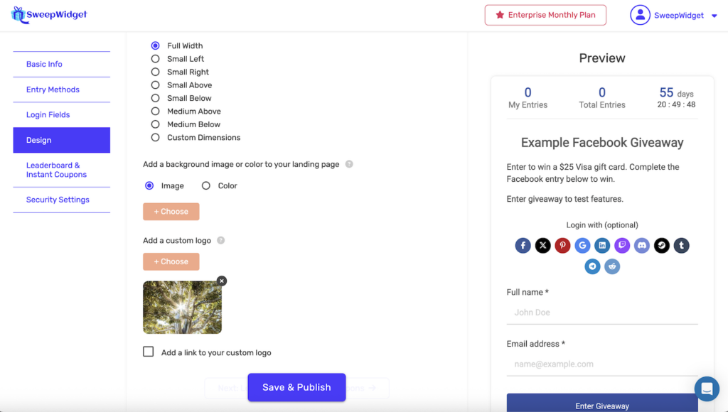The image size is (728, 412).
Task: Select the Telegram login icon
Action: point(592,266)
